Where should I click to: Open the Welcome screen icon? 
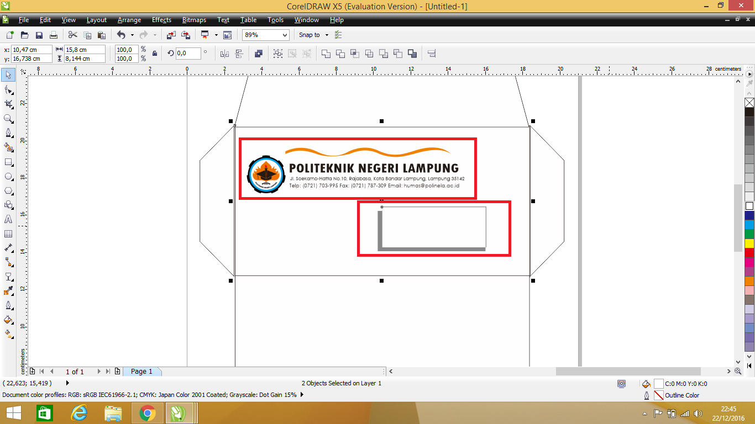click(x=227, y=35)
